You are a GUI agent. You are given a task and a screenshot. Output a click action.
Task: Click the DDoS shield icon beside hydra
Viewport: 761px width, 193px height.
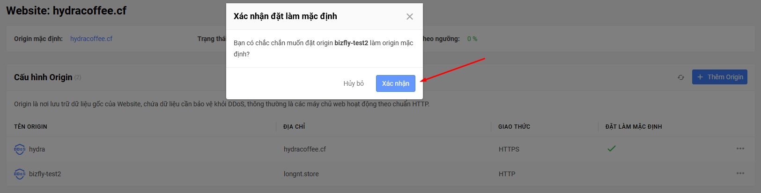pos(20,149)
